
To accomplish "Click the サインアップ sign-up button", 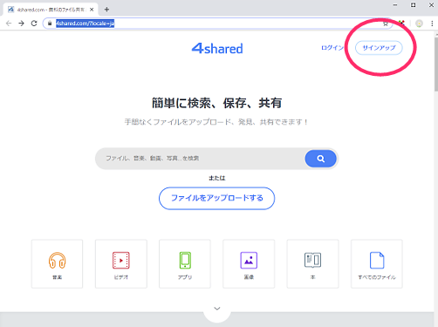I will (x=379, y=48).
